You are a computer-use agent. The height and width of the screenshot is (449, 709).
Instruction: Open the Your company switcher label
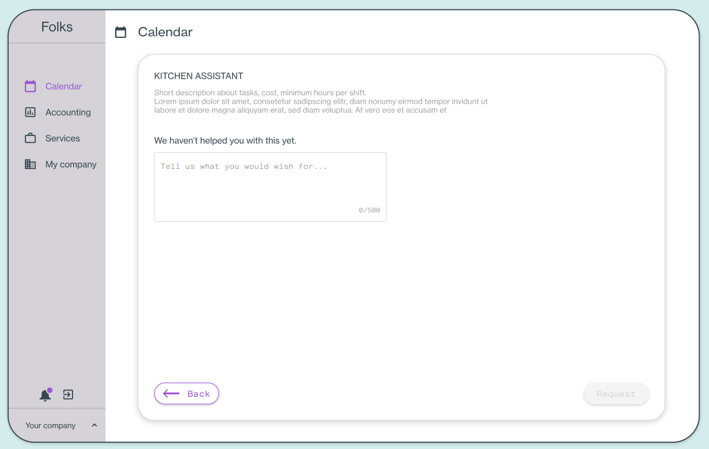[50, 425]
